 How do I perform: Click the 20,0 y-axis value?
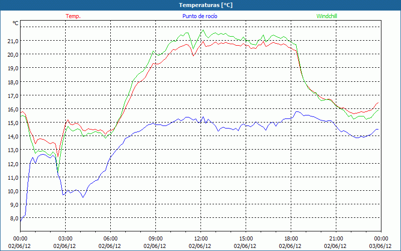click(x=14, y=55)
